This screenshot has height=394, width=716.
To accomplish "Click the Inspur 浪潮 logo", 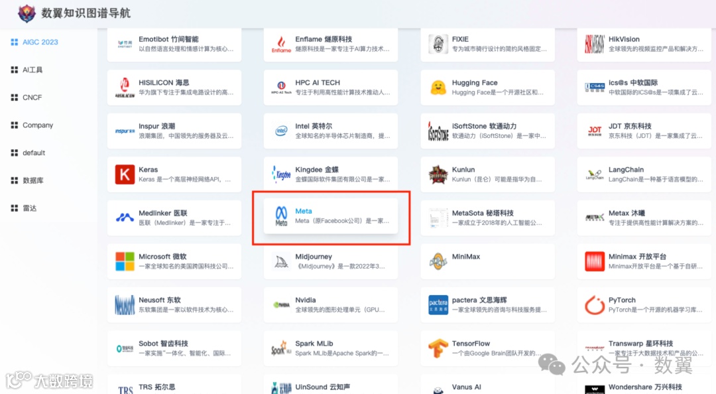I will tap(125, 131).
